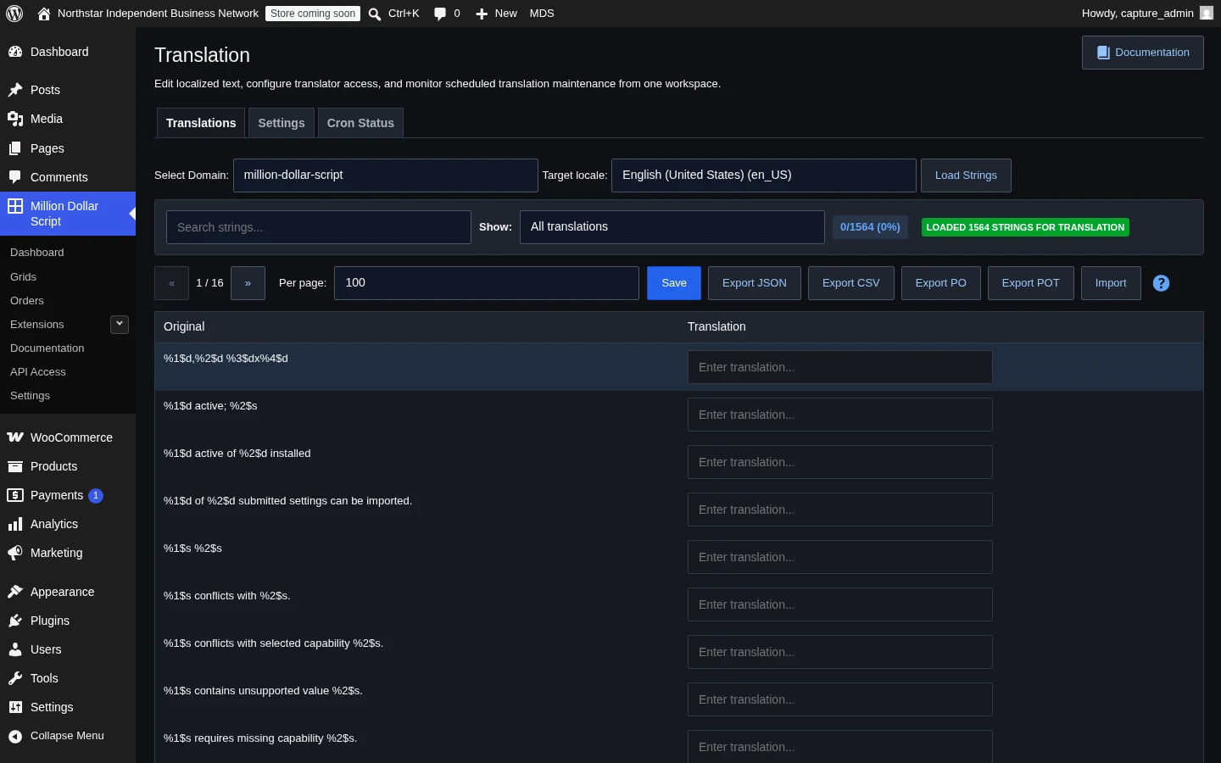This screenshot has width=1221, height=763.
Task: Open the Show All translations dropdown
Action: click(672, 227)
